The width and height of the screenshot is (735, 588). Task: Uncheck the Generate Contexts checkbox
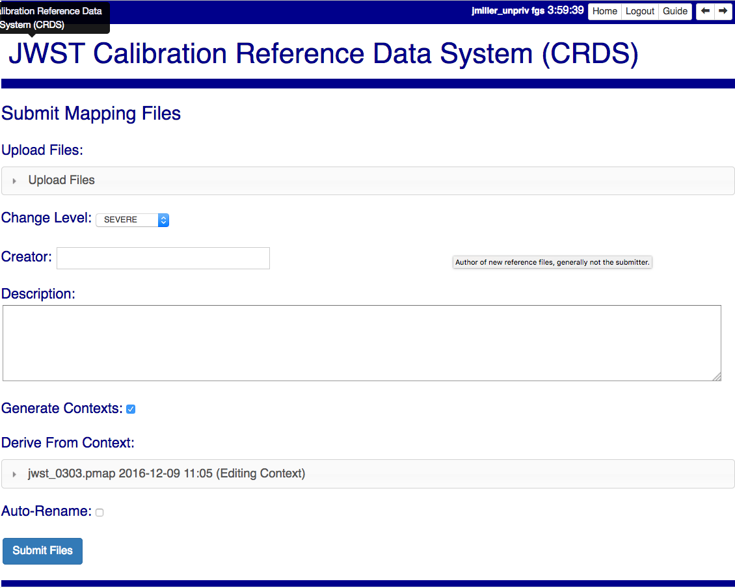coord(131,409)
